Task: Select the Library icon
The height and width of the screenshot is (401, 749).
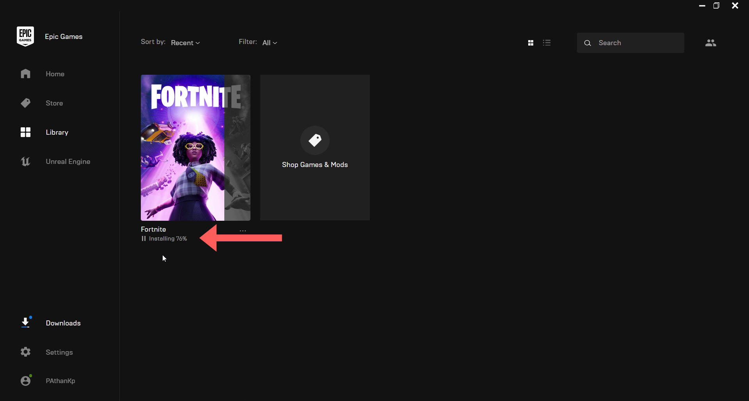Action: (x=25, y=132)
